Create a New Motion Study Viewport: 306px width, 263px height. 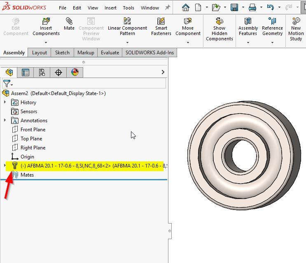(296, 21)
